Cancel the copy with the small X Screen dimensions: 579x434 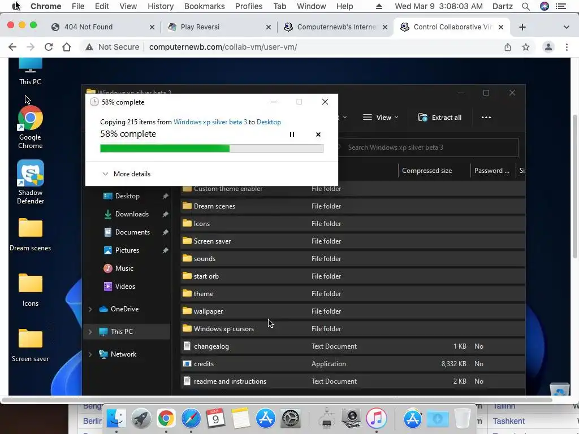click(x=318, y=134)
